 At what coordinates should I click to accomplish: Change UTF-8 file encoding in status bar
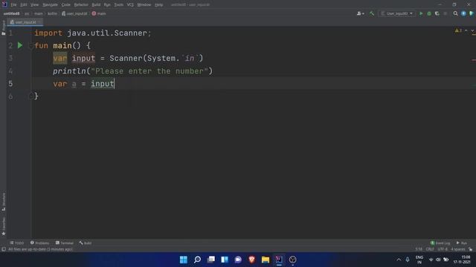point(443,249)
